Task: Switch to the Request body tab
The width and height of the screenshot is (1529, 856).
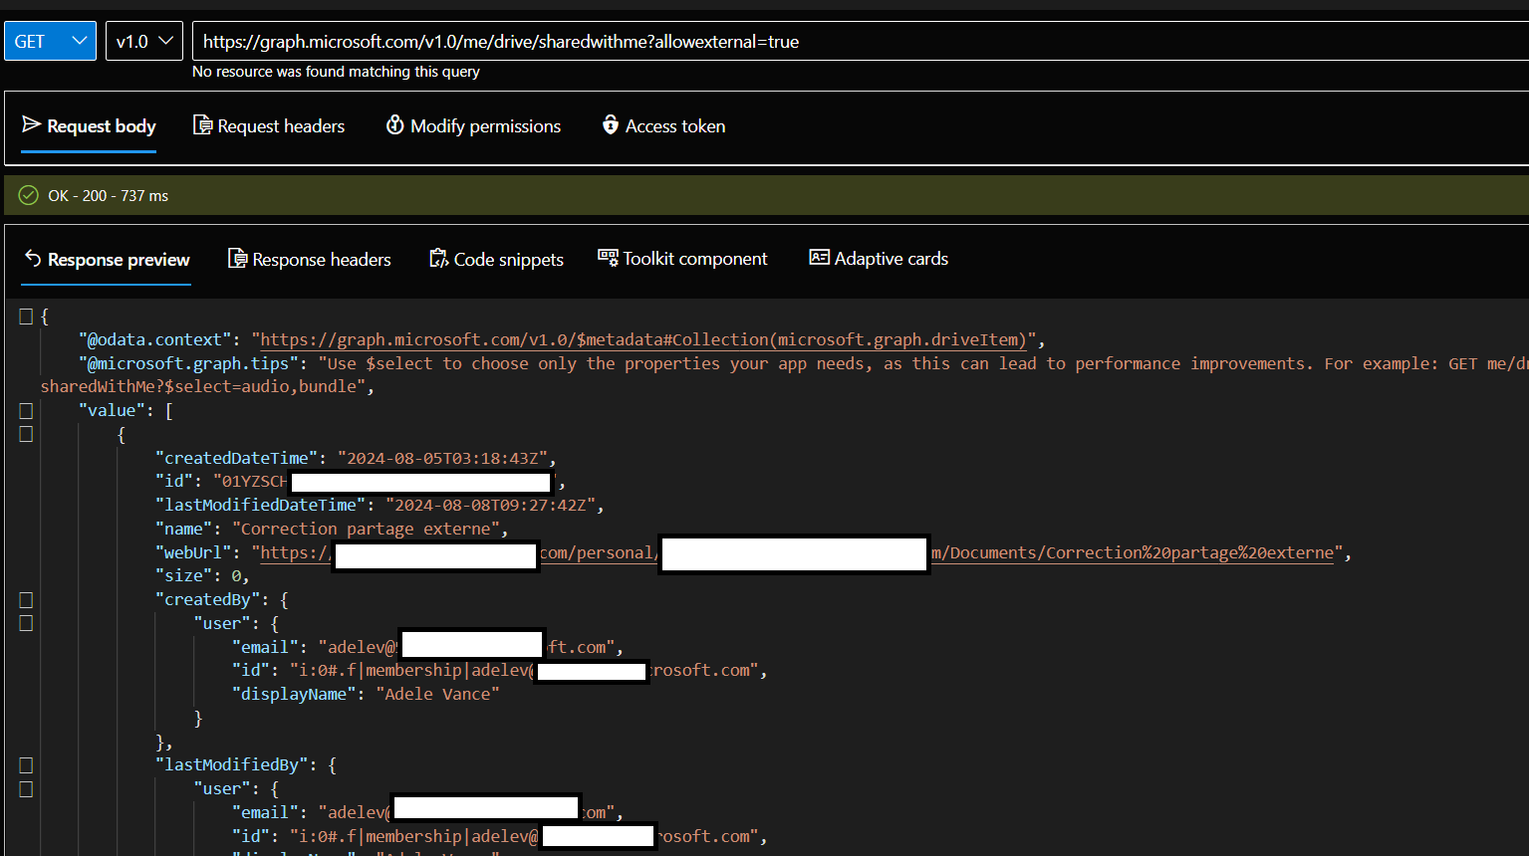Action: tap(89, 126)
